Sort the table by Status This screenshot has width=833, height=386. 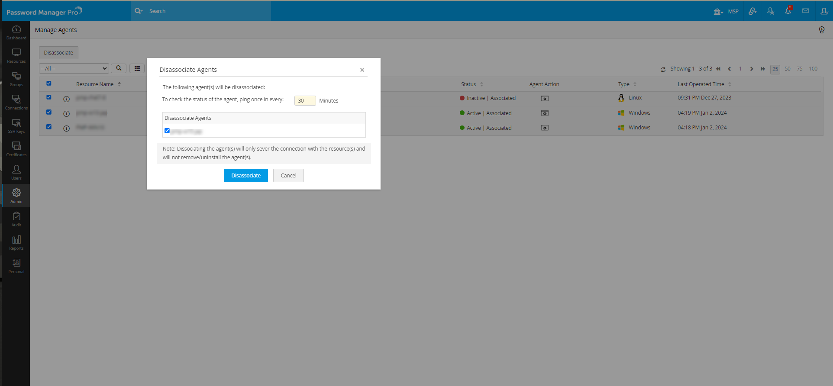click(x=472, y=84)
